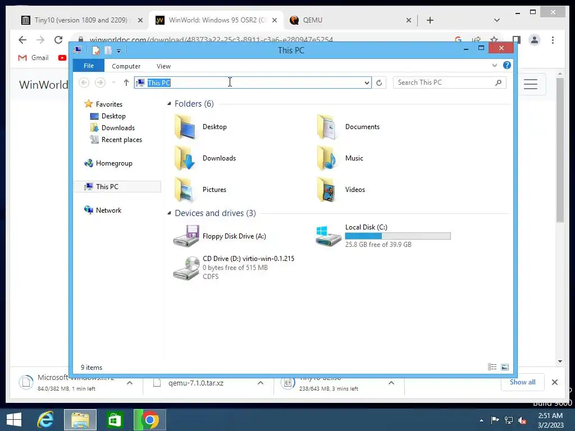
Task: Click Properties icon in quick access toolbar
Action: 95,50
